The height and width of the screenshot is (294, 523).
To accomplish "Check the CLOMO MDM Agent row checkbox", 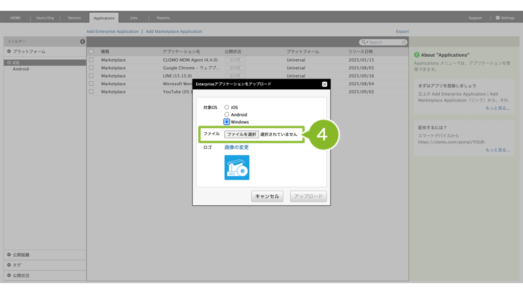I will click(91, 60).
